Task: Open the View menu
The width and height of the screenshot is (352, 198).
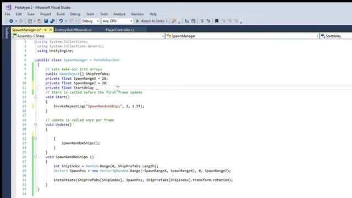Action: click(x=31, y=14)
